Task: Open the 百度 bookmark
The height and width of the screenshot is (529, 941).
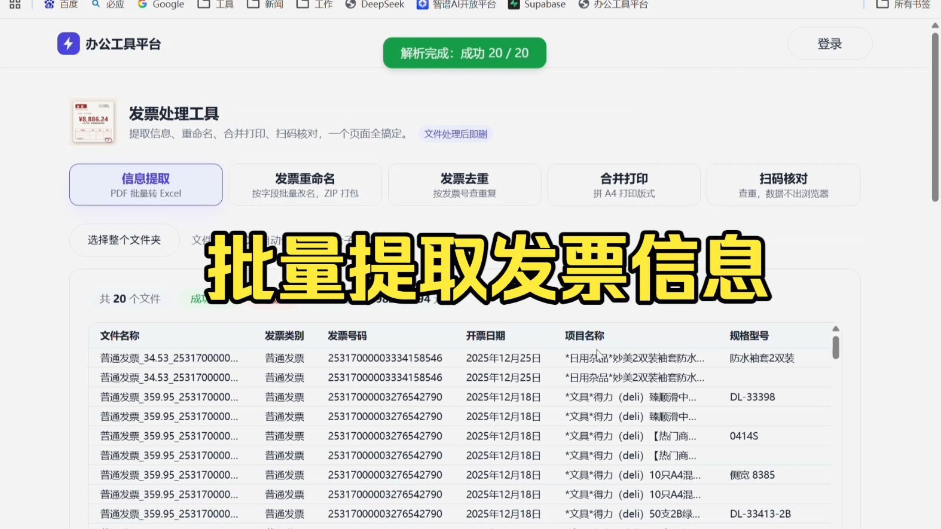Action: click(x=61, y=4)
